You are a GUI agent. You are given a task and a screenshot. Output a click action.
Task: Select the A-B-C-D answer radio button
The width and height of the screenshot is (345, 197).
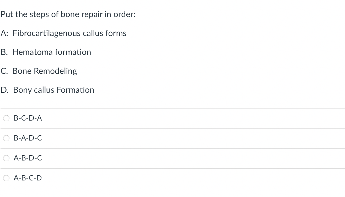pyautogui.click(x=6, y=178)
